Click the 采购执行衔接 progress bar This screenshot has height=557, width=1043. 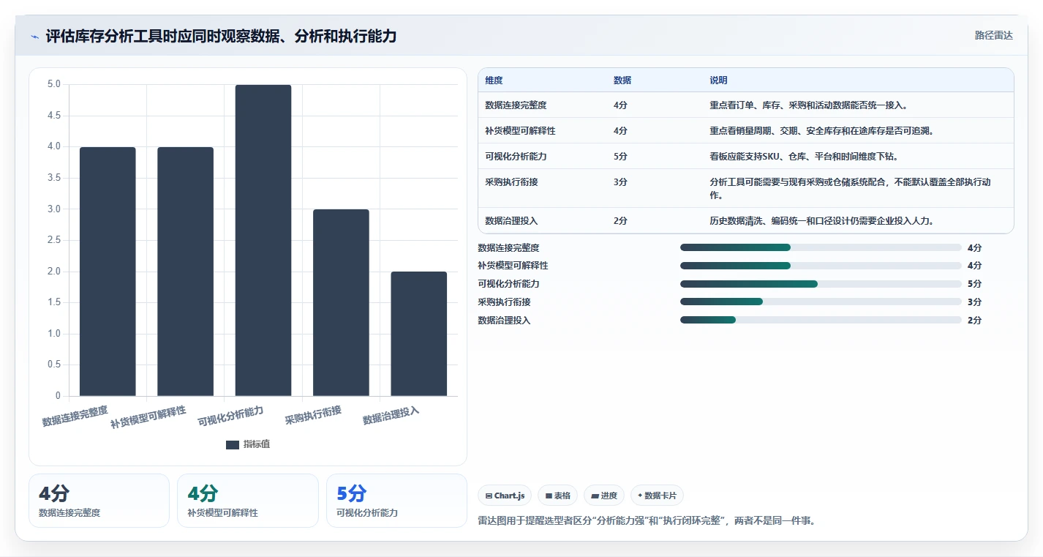click(x=821, y=302)
